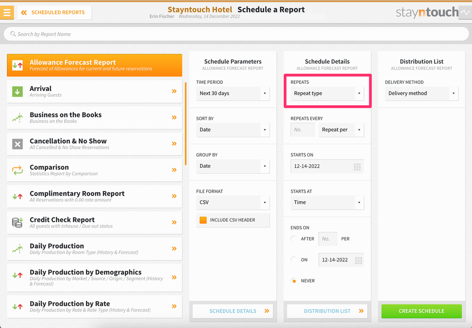The width and height of the screenshot is (472, 328).
Task: Click chevron on Daily Production row
Action: coord(174,248)
